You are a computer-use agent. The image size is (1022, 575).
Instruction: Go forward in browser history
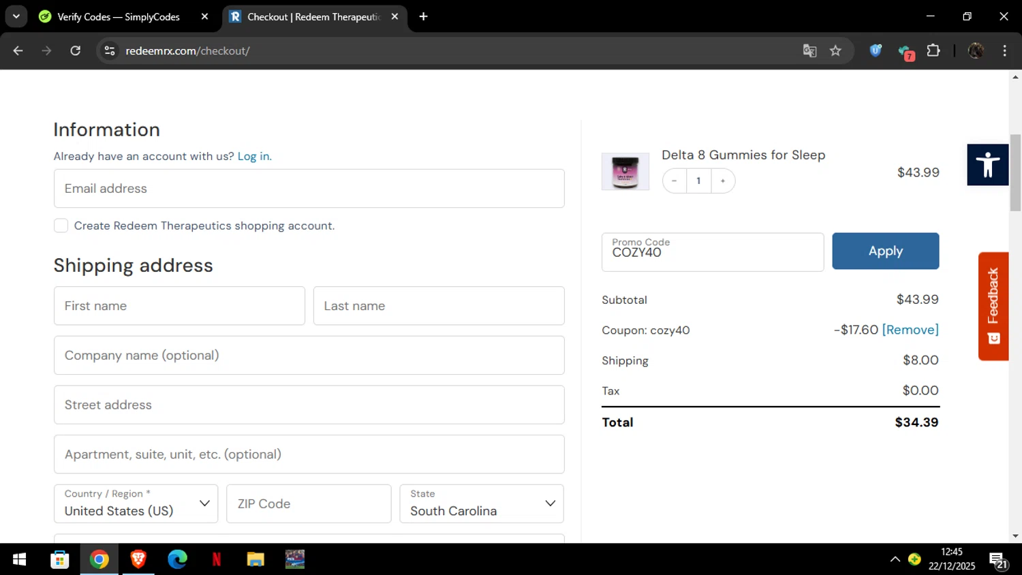click(46, 50)
